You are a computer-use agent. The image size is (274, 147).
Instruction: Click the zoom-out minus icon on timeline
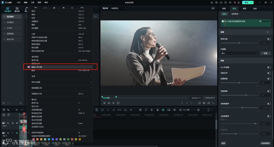pos(180,110)
